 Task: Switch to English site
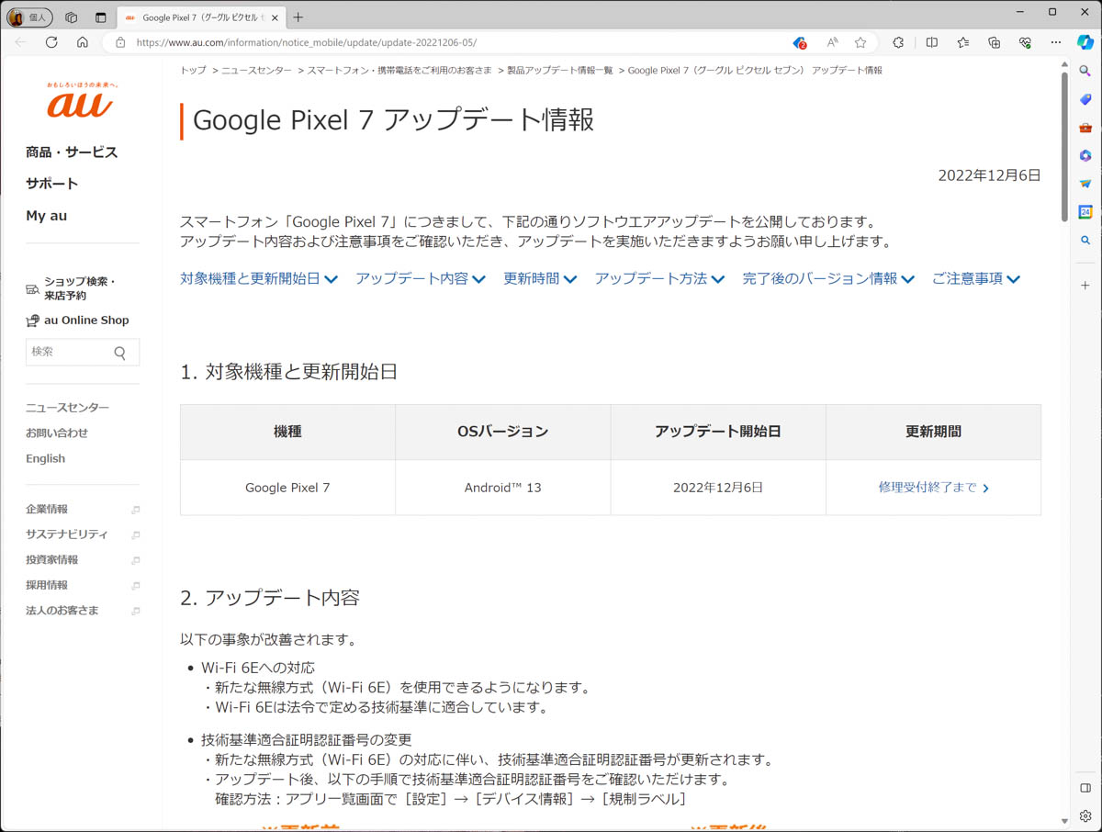(x=45, y=458)
